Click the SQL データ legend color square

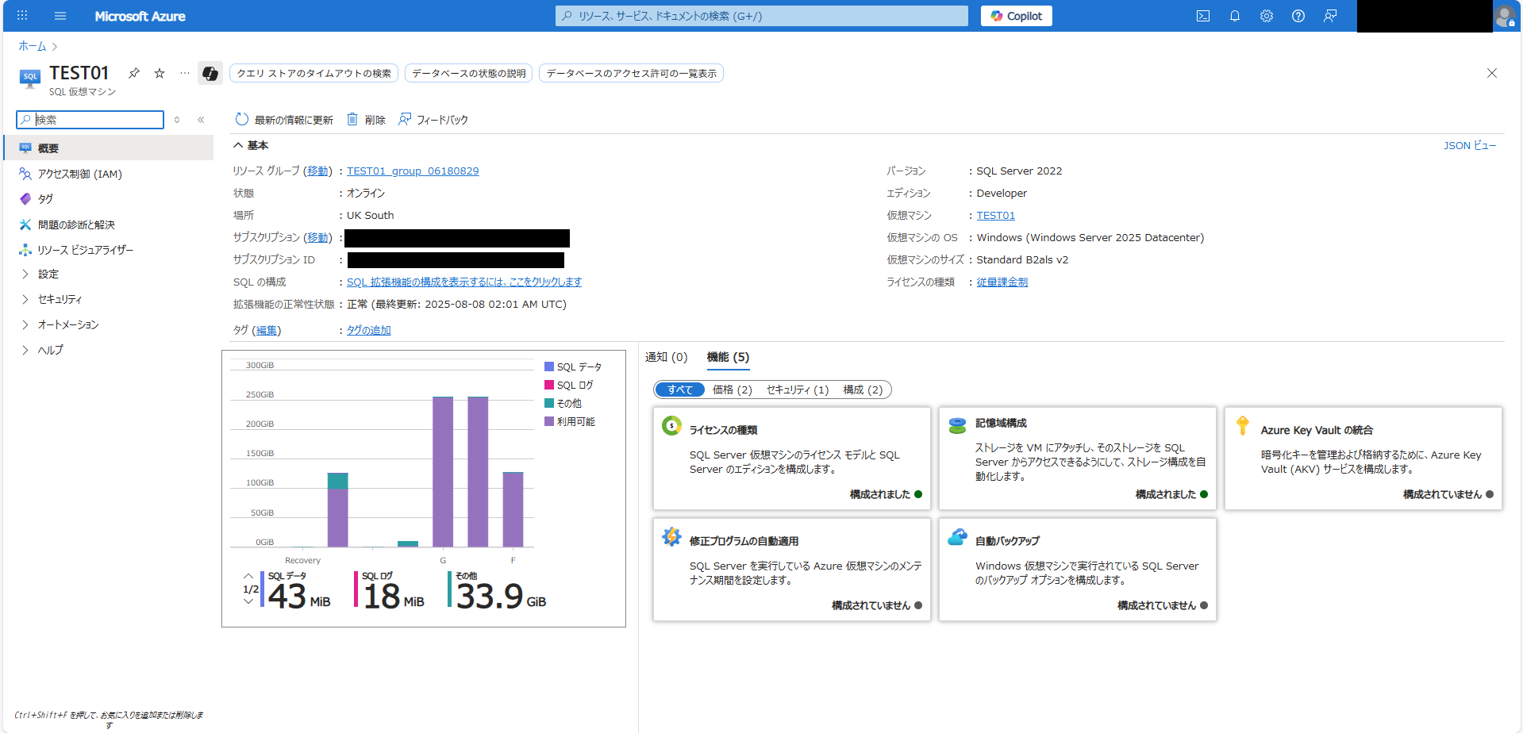click(548, 366)
